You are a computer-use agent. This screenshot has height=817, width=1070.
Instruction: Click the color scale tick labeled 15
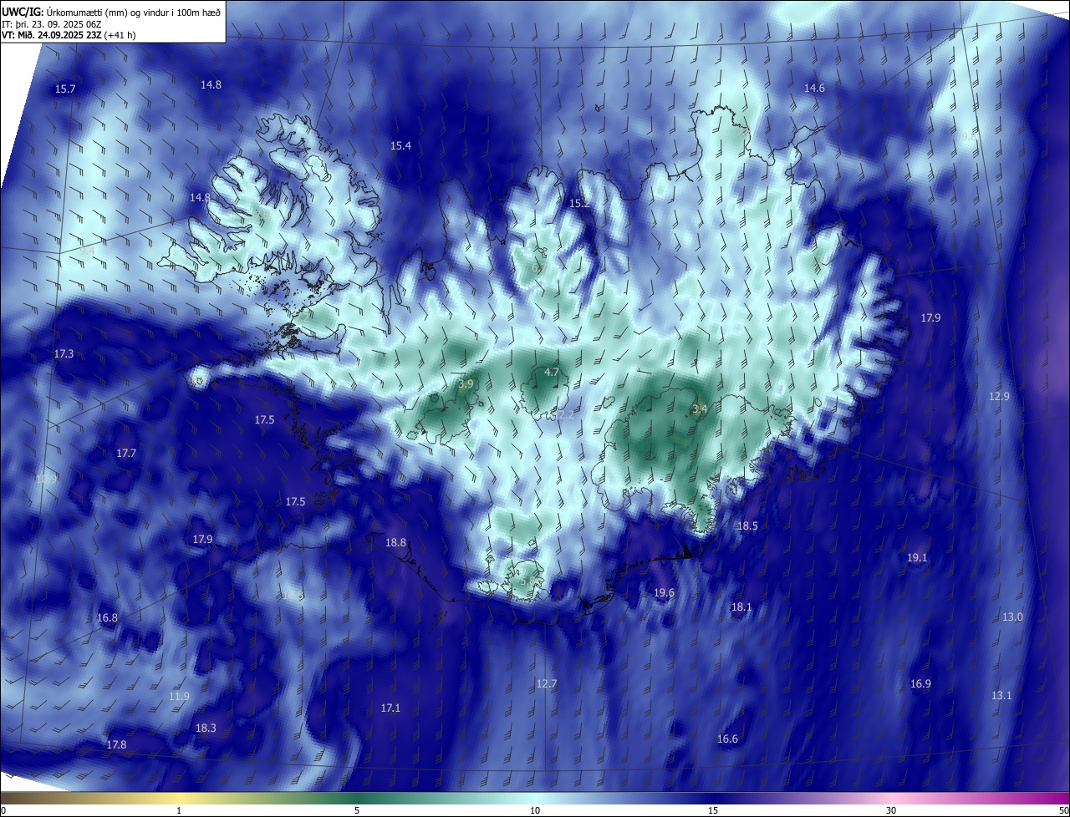coord(713,810)
